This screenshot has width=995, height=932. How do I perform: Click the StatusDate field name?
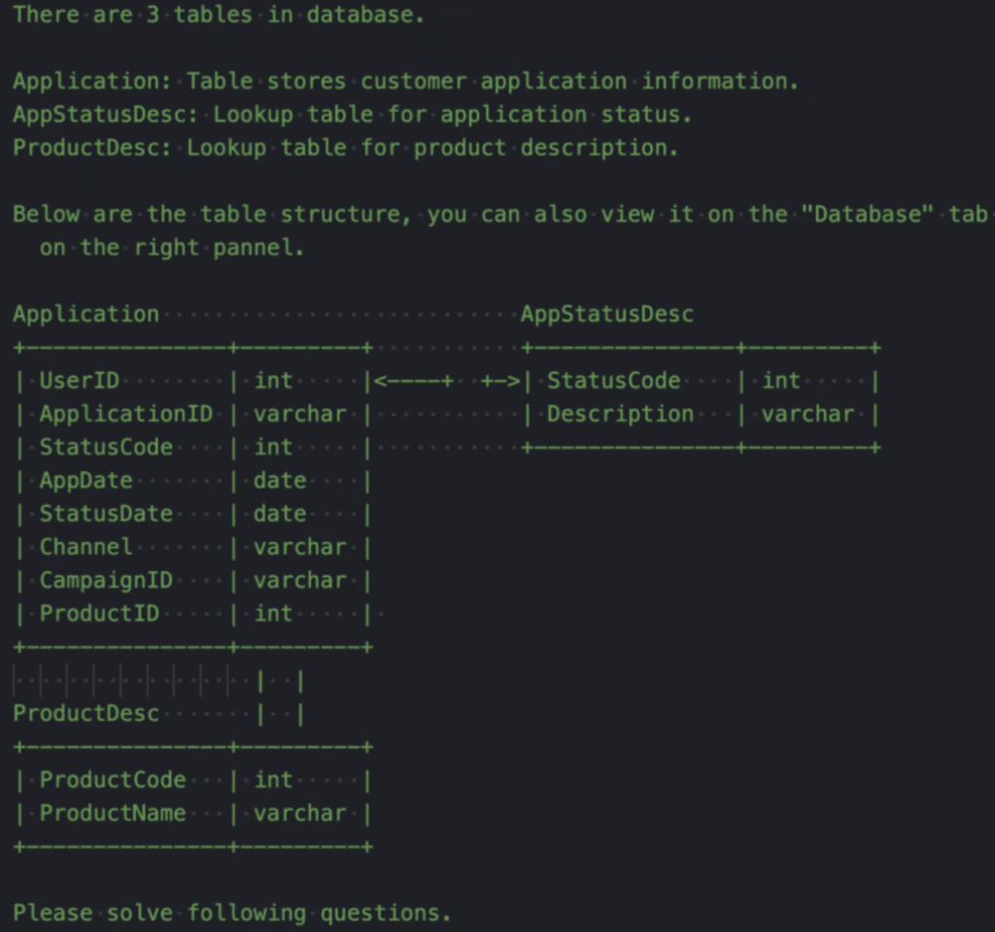[x=106, y=514]
